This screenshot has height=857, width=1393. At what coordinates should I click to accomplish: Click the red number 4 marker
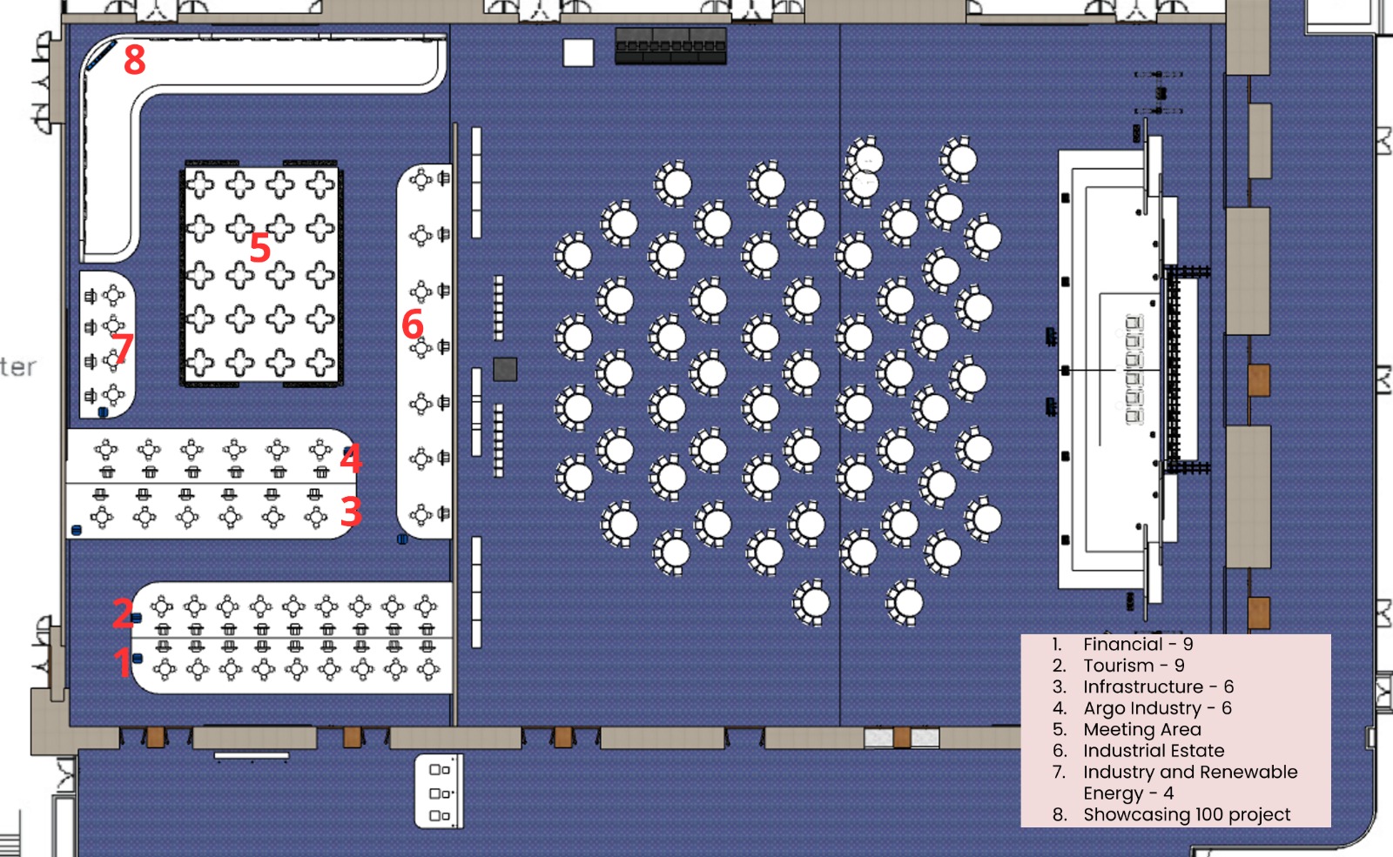351,458
